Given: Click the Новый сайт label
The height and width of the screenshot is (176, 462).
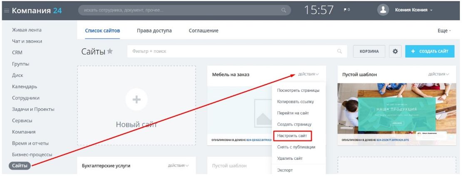Looking at the screenshot, I should click(x=137, y=125).
